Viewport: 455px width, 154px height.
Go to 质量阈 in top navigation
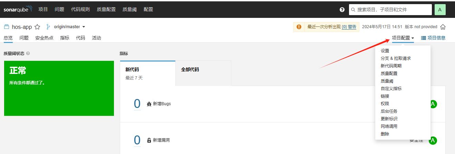coord(129,9)
